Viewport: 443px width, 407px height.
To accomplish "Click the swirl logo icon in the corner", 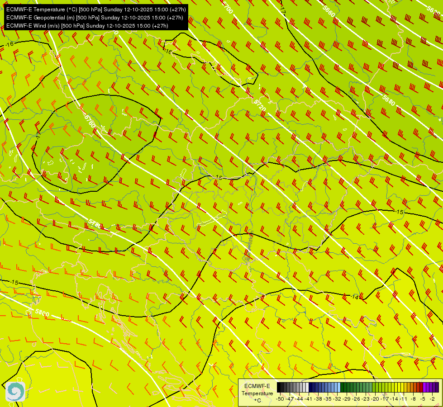I will pos(15,392).
